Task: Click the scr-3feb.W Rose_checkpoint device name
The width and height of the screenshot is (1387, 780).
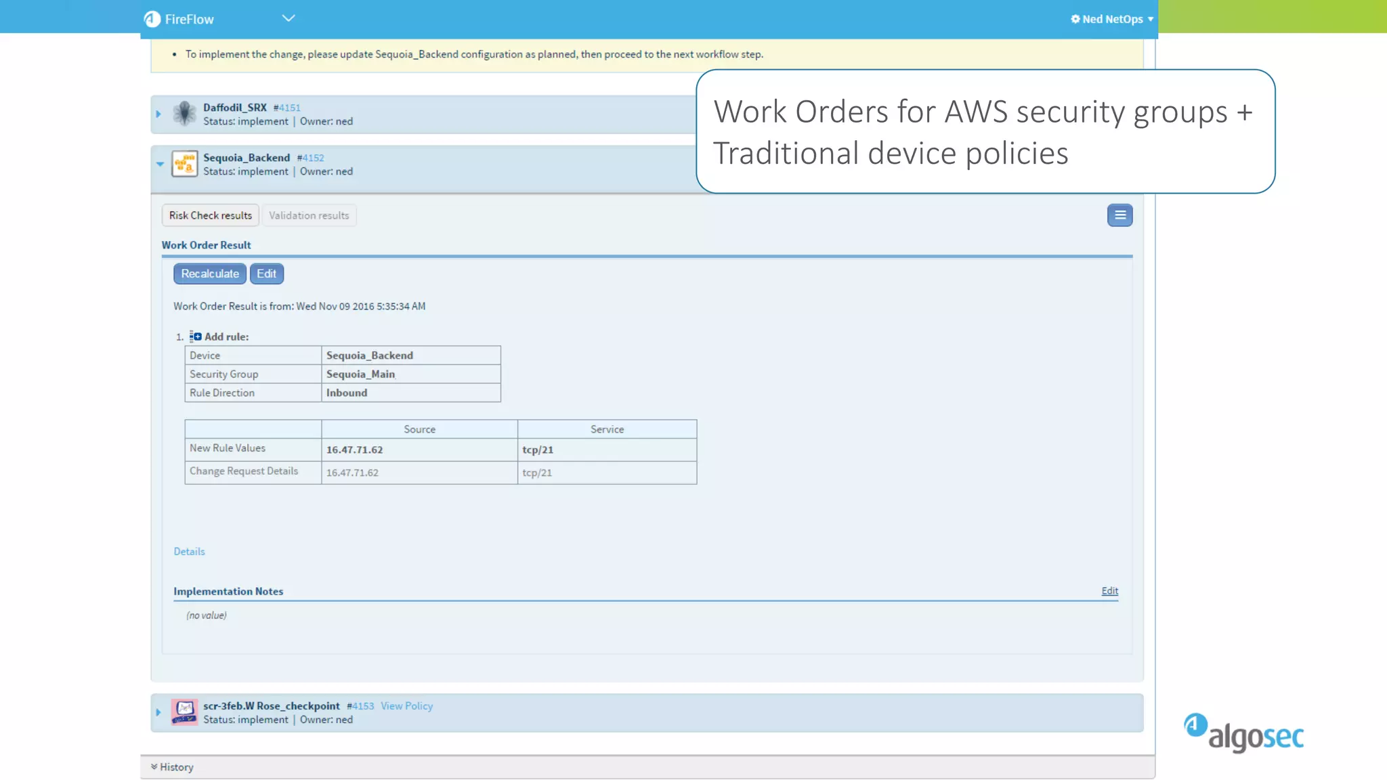Action: pyautogui.click(x=272, y=706)
